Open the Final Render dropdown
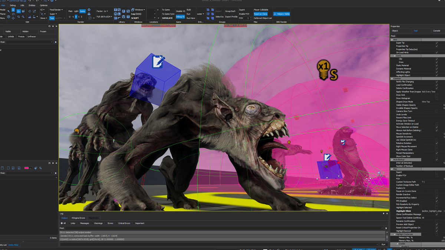445x250 pixels. pyautogui.click(x=56, y=10)
